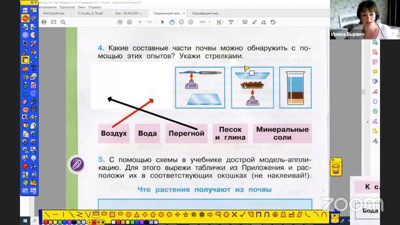400x225 pixels.
Task: Select the pentagon shape
Action: [152, 215]
